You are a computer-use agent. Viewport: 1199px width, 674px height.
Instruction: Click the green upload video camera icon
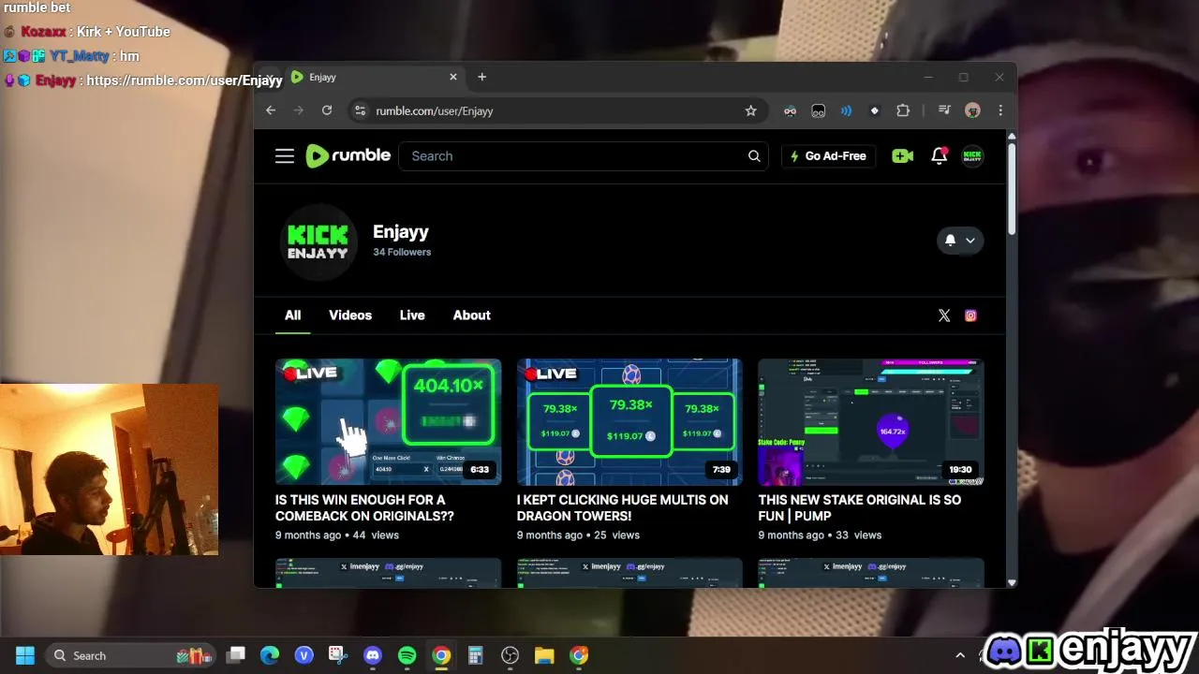click(903, 156)
